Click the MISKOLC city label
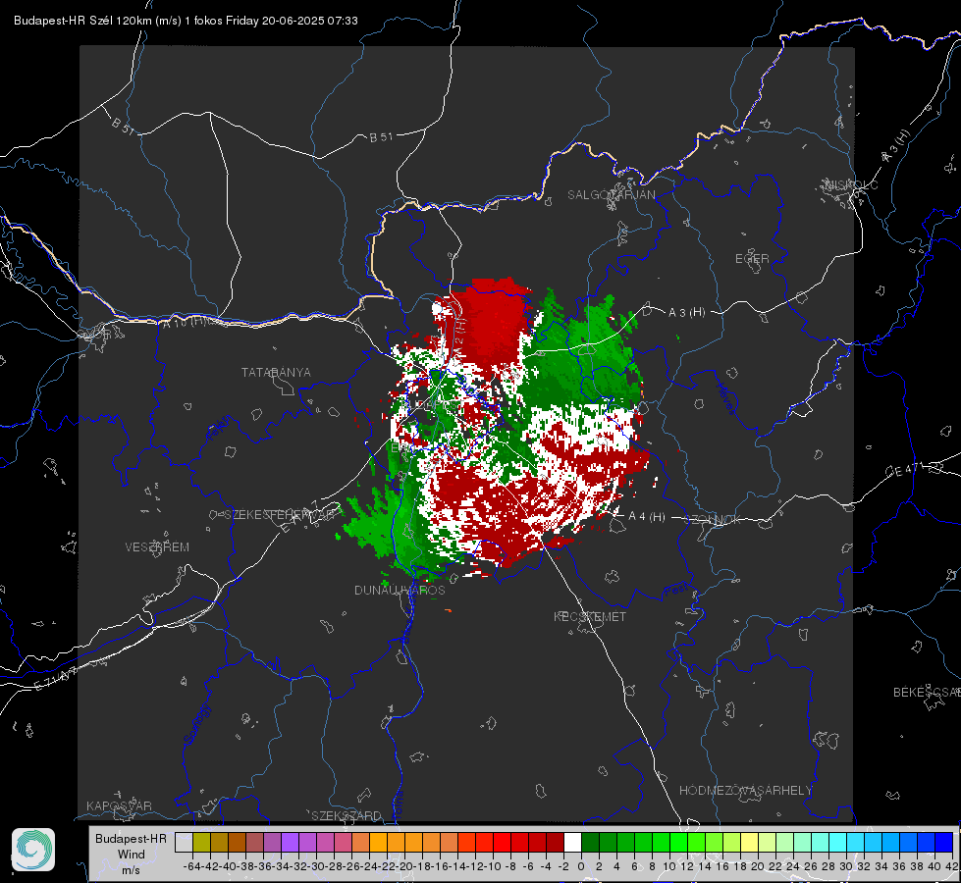This screenshot has width=961, height=883. click(851, 184)
